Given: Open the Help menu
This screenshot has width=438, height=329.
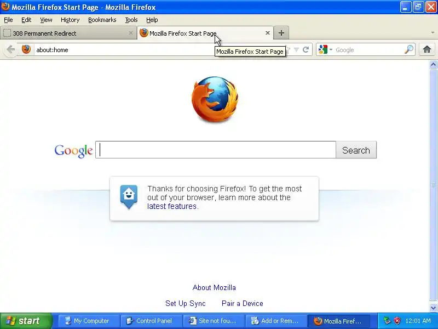Looking at the screenshot, I should point(152,20).
